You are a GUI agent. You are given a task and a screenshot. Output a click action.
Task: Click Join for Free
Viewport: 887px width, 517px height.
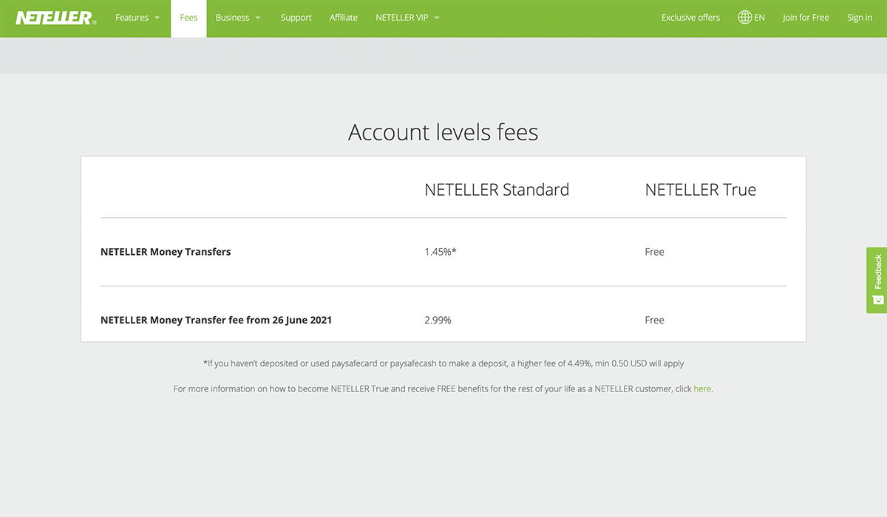[806, 18]
